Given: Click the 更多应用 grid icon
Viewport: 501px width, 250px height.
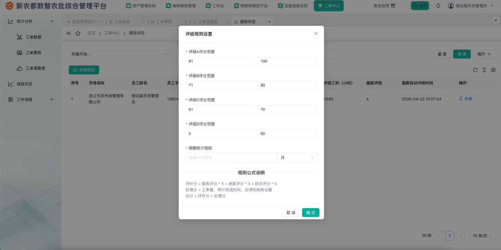Looking at the screenshot, I should tap(393, 6).
